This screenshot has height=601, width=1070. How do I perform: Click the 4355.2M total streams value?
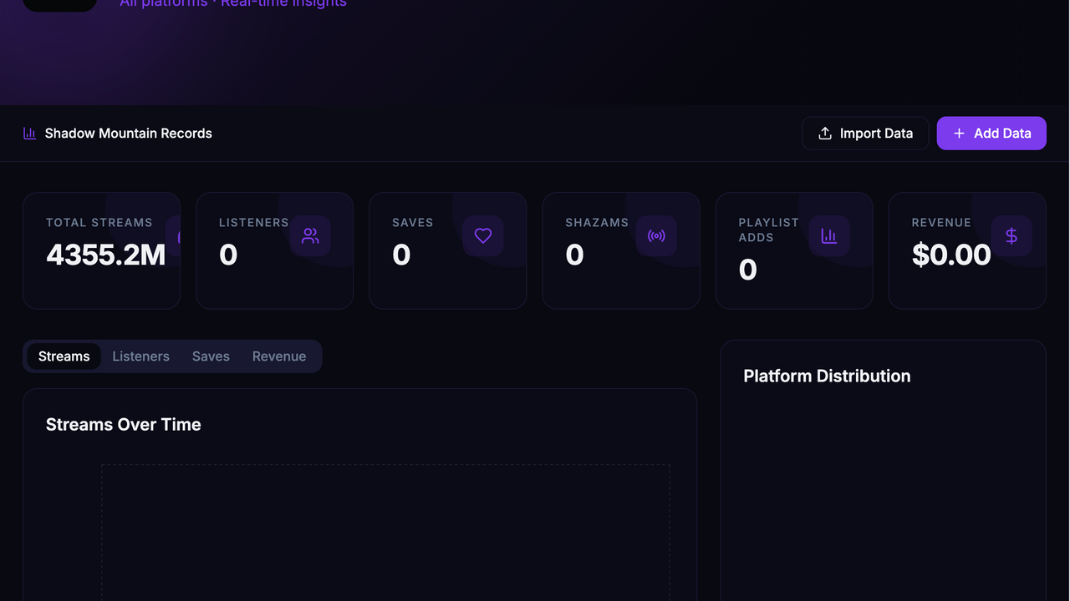point(106,255)
